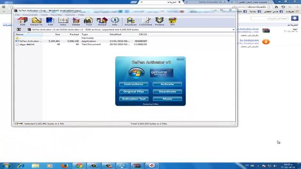Click the Protect archive icon
The width and height of the screenshot is (301, 169).
pyautogui.click(x=159, y=21)
